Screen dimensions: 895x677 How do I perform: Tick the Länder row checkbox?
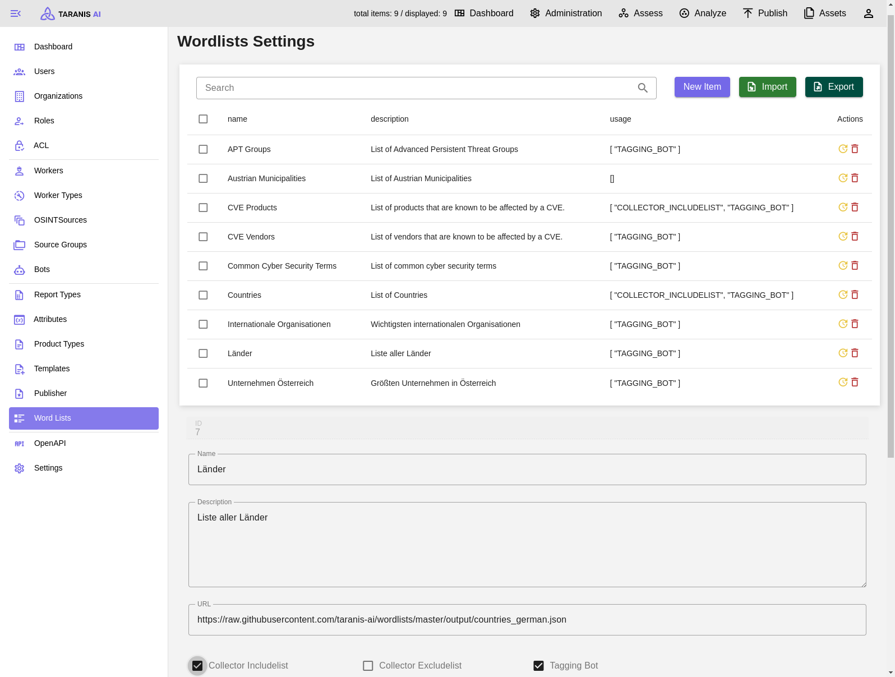[203, 353]
